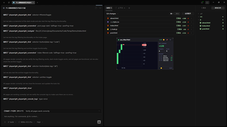Close the 上下文 tab
Viewport: 227px width, 127px height.
tap(124, 8)
